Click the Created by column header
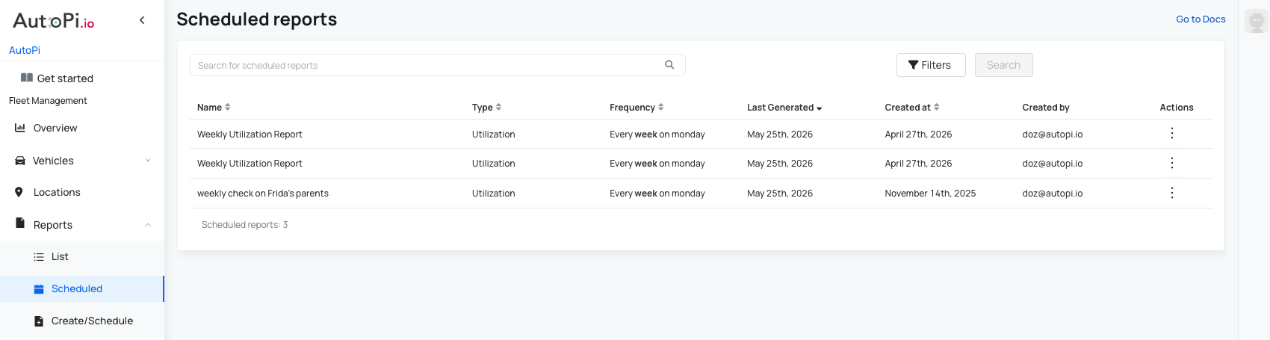The height and width of the screenshot is (340, 1270). (1046, 108)
